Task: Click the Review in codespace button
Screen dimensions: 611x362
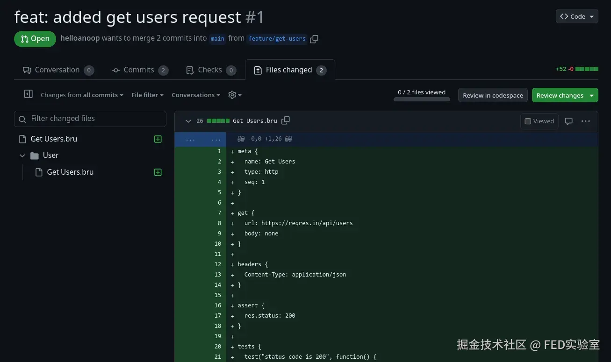Action: click(493, 95)
